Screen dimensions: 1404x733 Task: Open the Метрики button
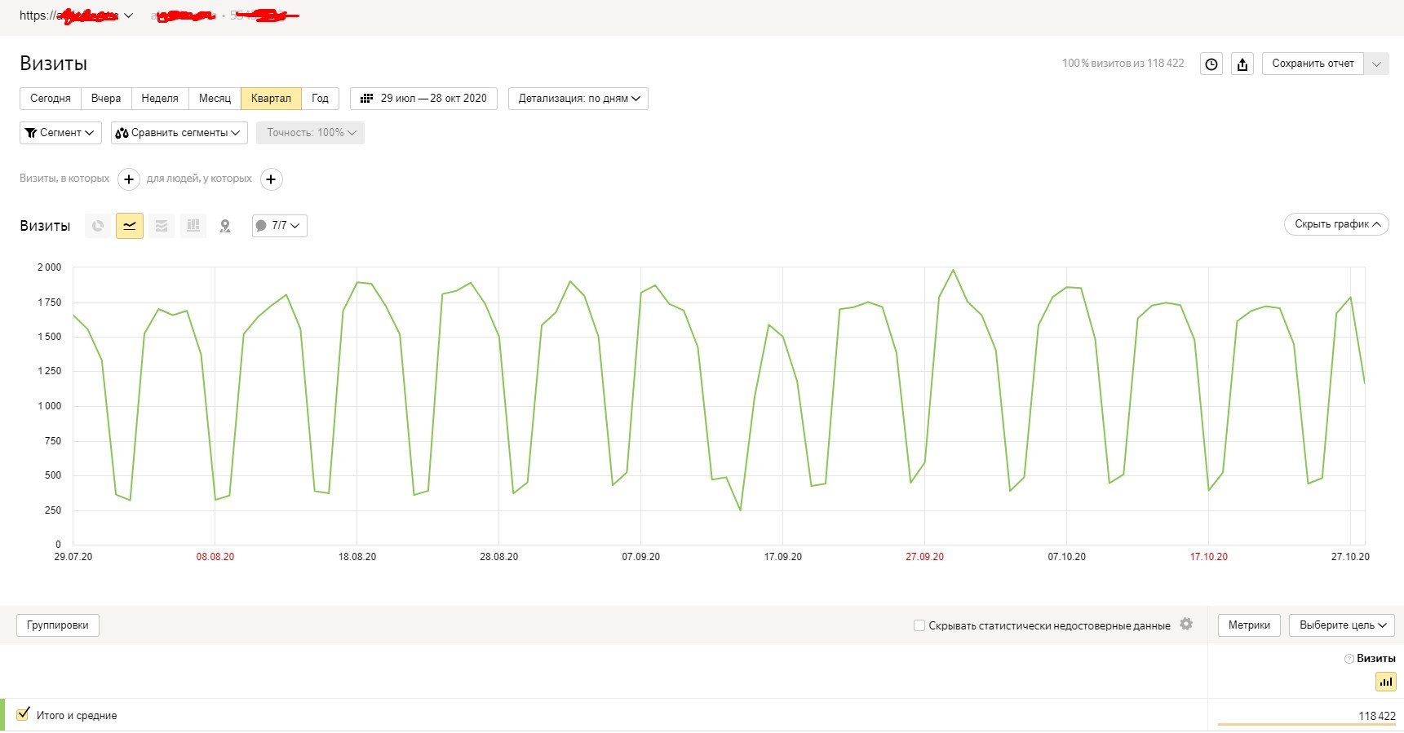1249,625
